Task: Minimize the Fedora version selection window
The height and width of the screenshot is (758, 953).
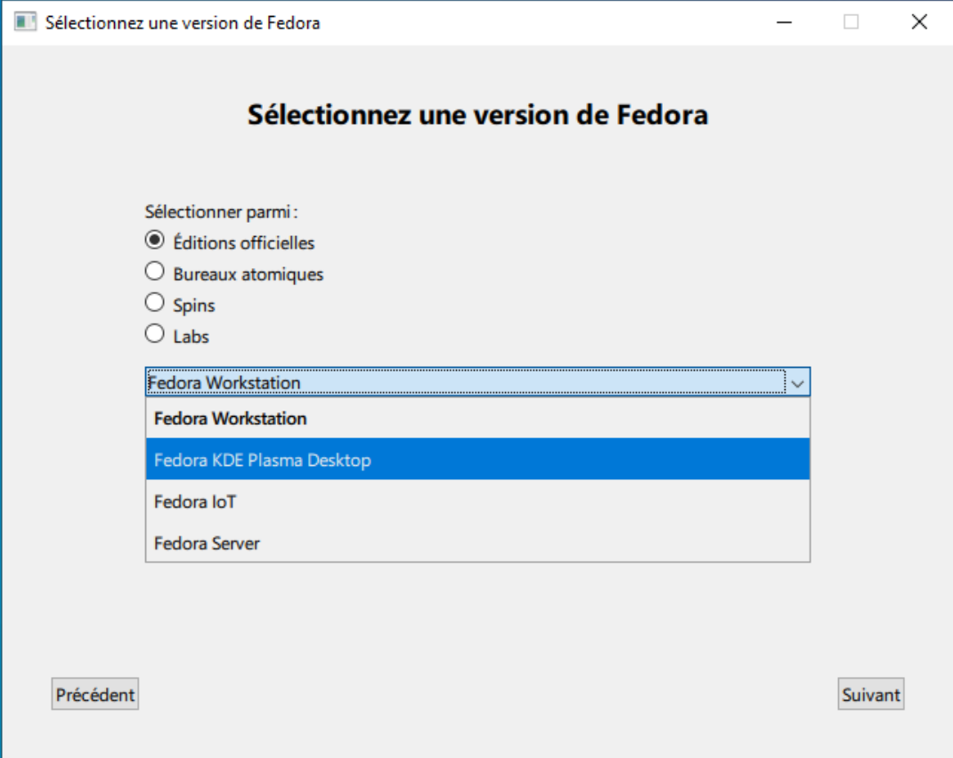Action: point(785,22)
